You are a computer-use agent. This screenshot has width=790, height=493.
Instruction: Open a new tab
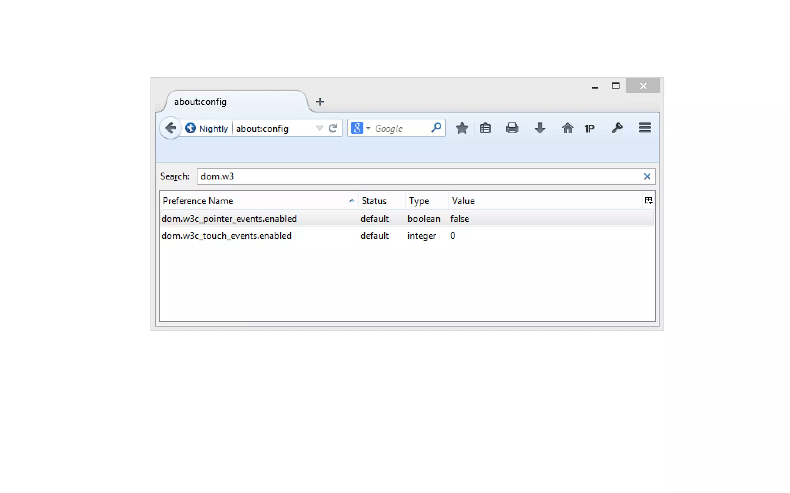(320, 102)
